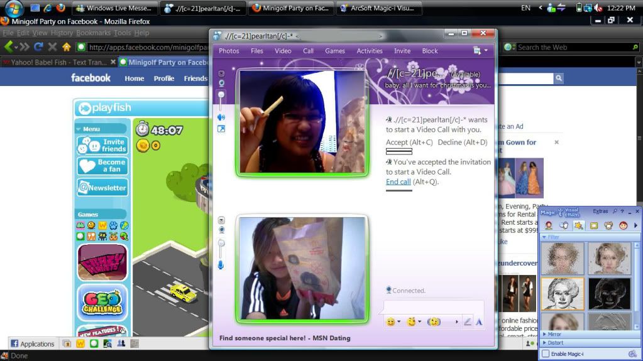
Task: Click the MSN Dating ad link
Action: click(285, 338)
